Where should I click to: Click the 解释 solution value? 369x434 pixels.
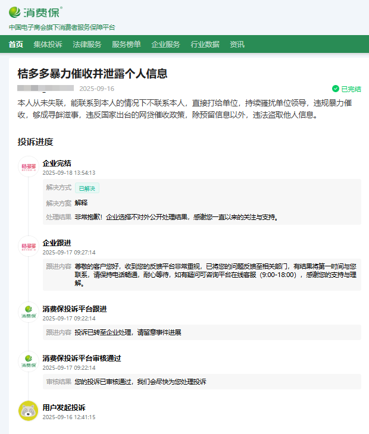click(81, 203)
